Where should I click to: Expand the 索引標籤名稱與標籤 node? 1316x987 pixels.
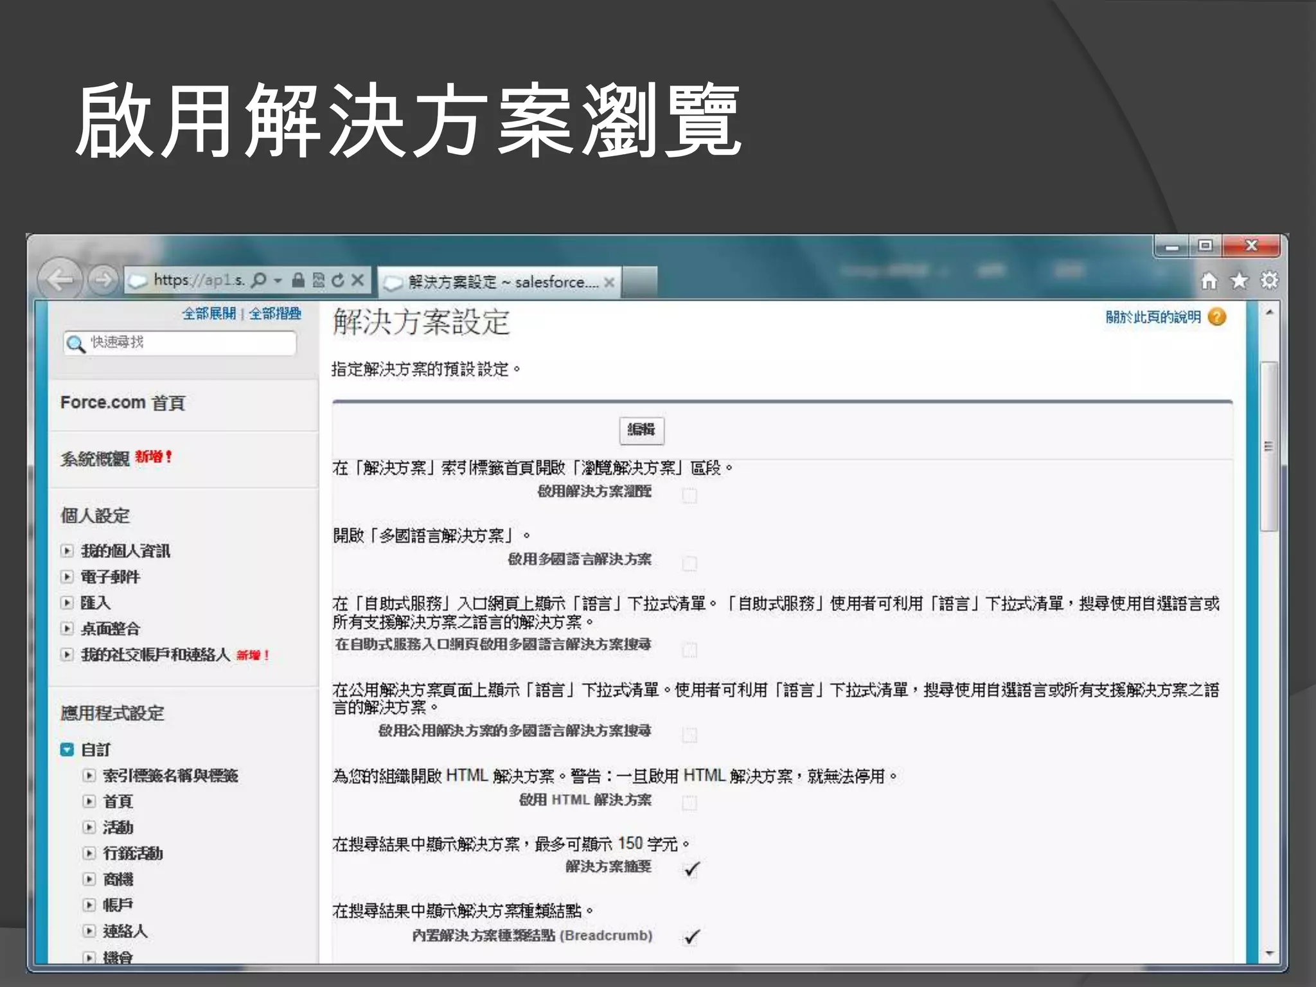pyautogui.click(x=89, y=776)
